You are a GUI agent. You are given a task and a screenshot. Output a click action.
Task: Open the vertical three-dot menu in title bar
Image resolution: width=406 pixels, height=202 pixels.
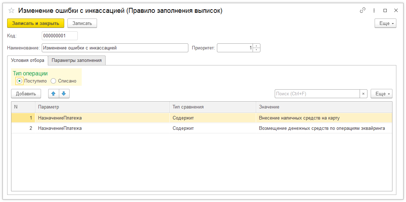click(x=374, y=11)
